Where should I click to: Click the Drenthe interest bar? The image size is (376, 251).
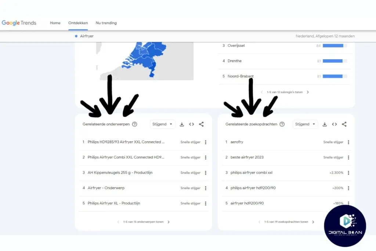335,61
